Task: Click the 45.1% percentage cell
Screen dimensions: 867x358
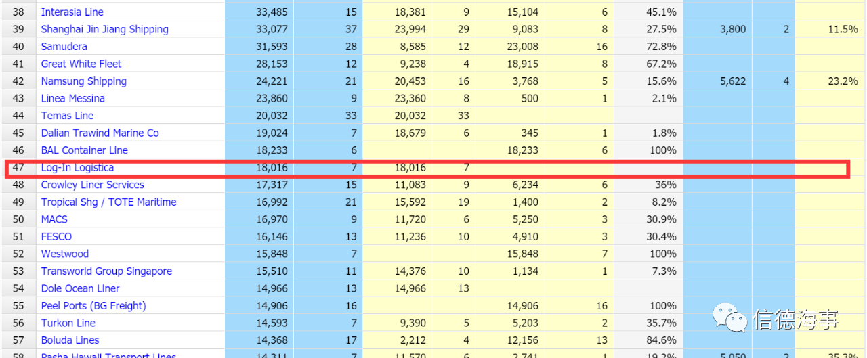Action: click(x=661, y=12)
